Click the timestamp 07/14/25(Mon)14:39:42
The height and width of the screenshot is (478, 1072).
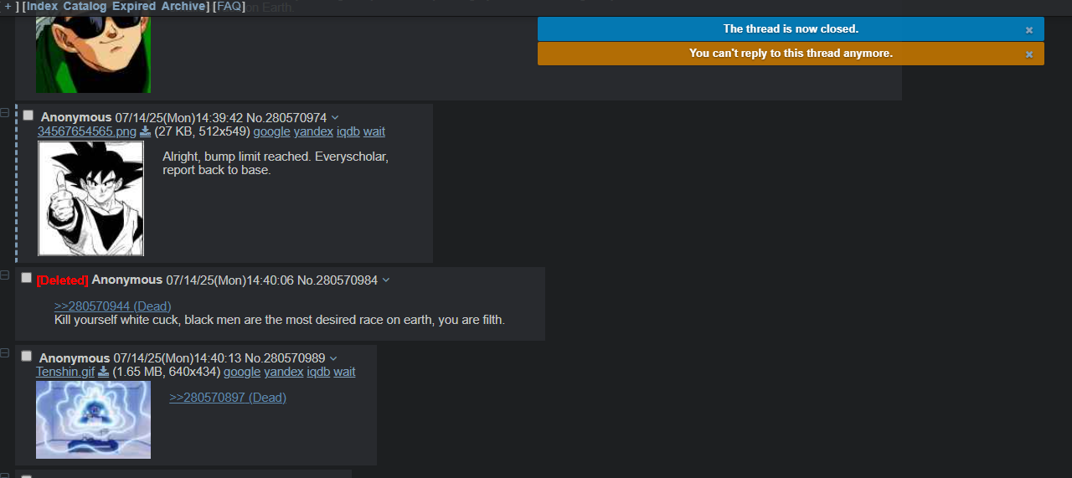(178, 117)
